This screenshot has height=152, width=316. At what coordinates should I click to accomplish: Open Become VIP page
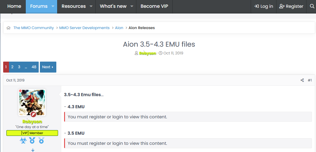154,6
